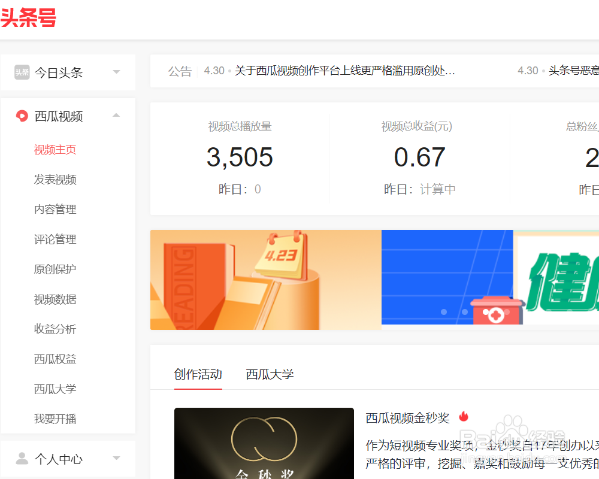The image size is (599, 479).
Task: Open 内容管理 from the sidebar
Action: 55,209
